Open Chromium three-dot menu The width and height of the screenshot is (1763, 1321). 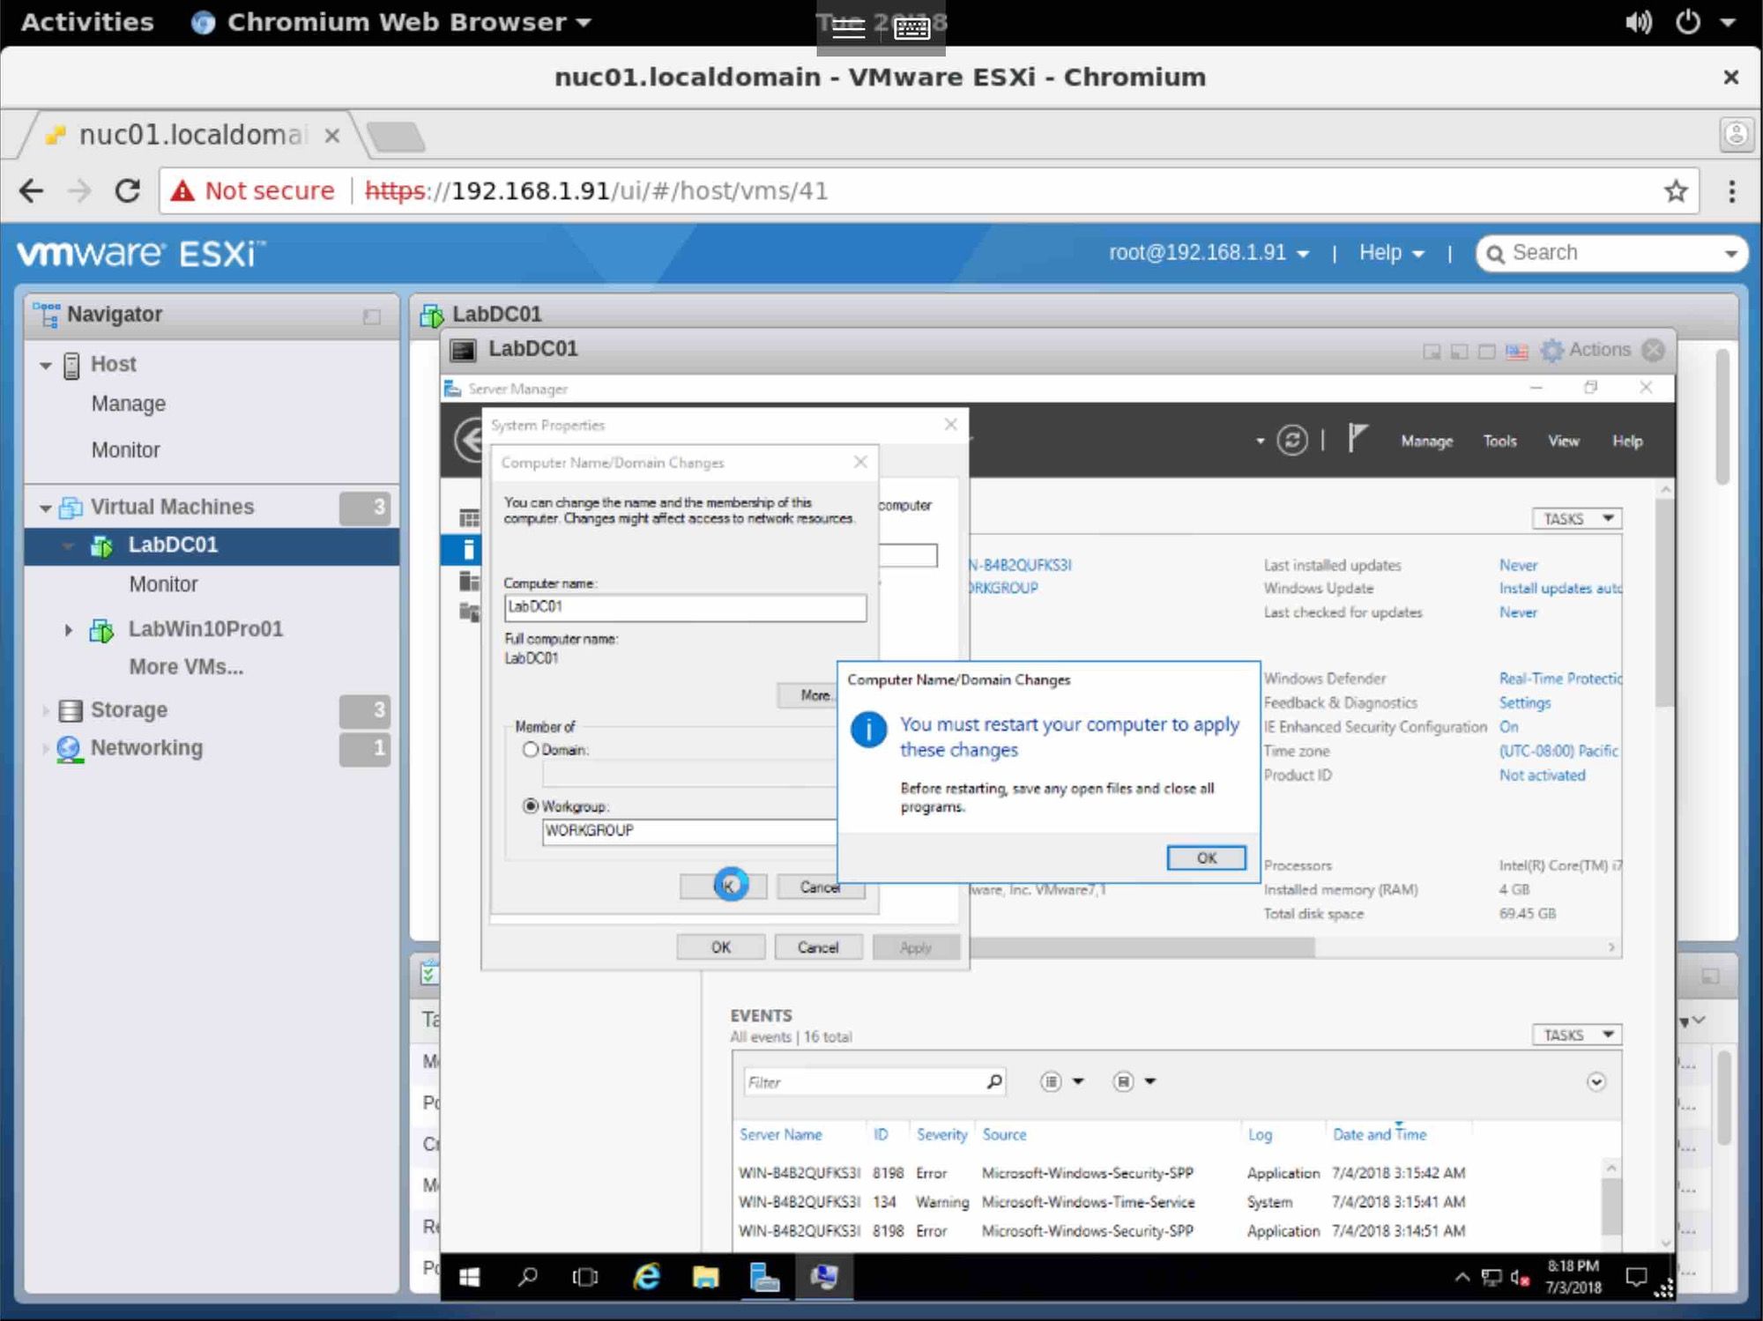1731,190
